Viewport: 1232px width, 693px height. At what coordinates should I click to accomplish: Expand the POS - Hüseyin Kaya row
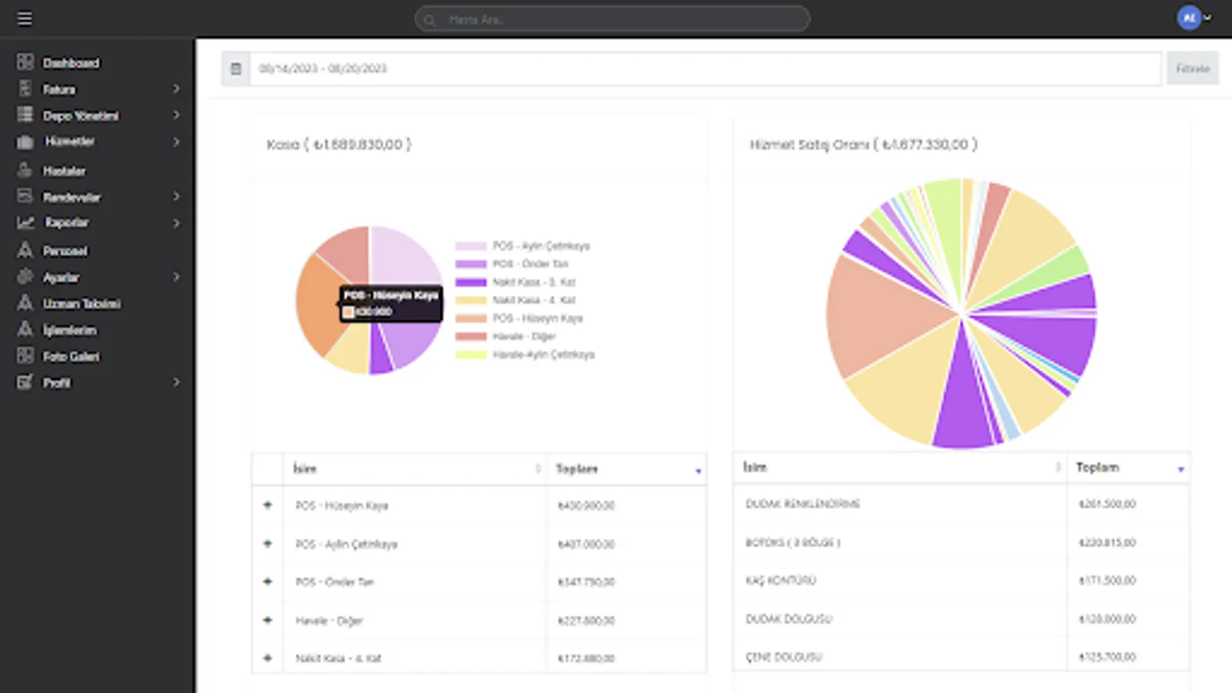coord(268,505)
